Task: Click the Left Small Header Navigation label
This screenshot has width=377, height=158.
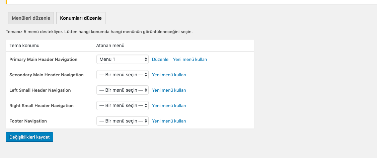Action: (x=40, y=90)
